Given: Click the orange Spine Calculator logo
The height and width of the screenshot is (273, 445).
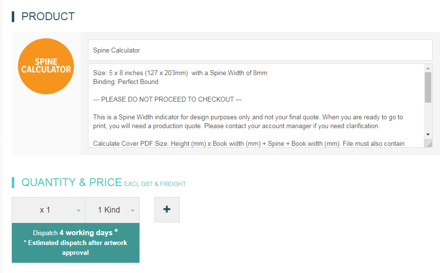Looking at the screenshot, I should (46, 66).
